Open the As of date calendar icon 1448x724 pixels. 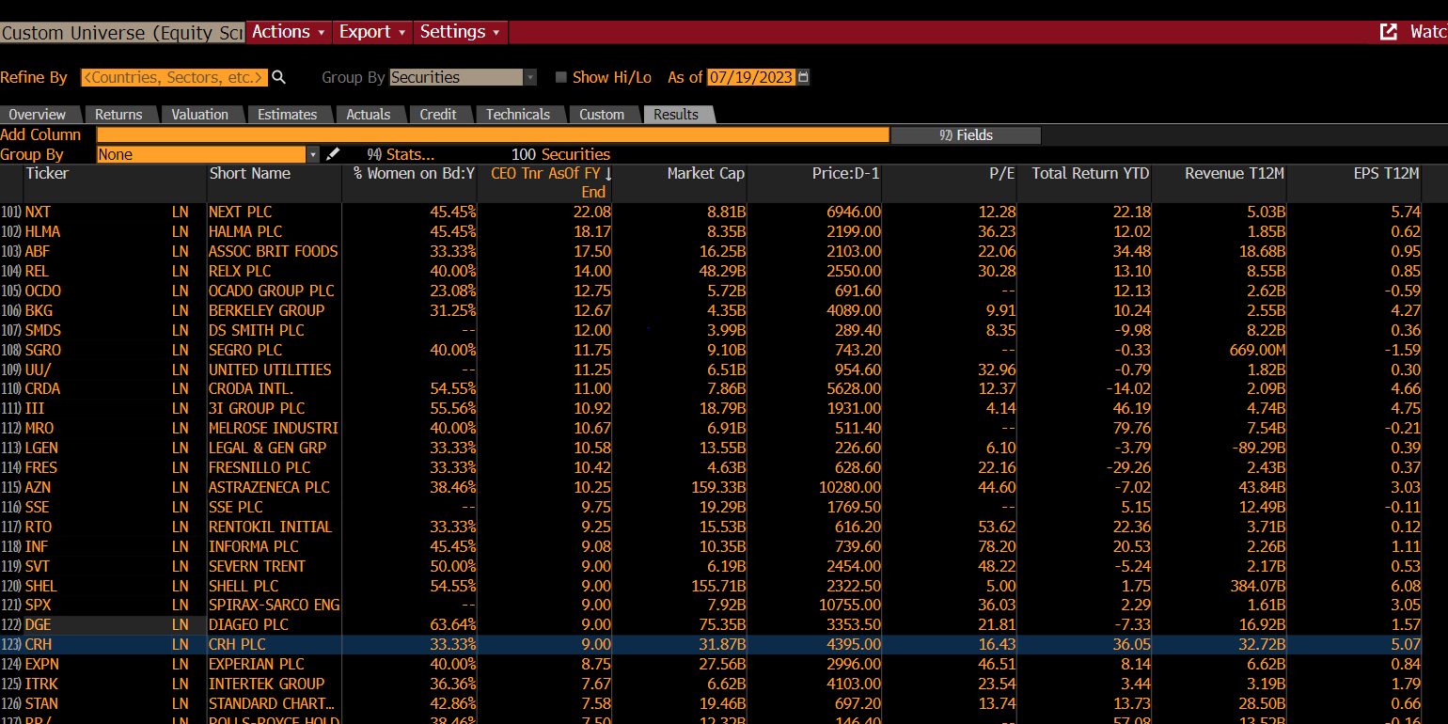(803, 77)
